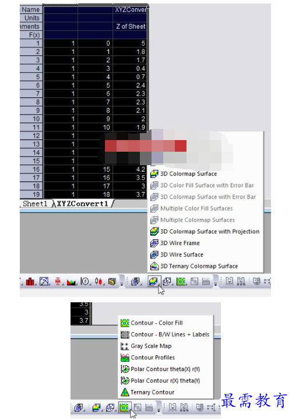Click the grayed profile icon in the lower toolbar

pos(149,407)
